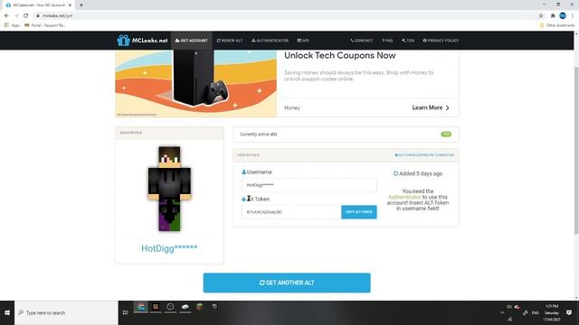Open the API menu item

303,41
